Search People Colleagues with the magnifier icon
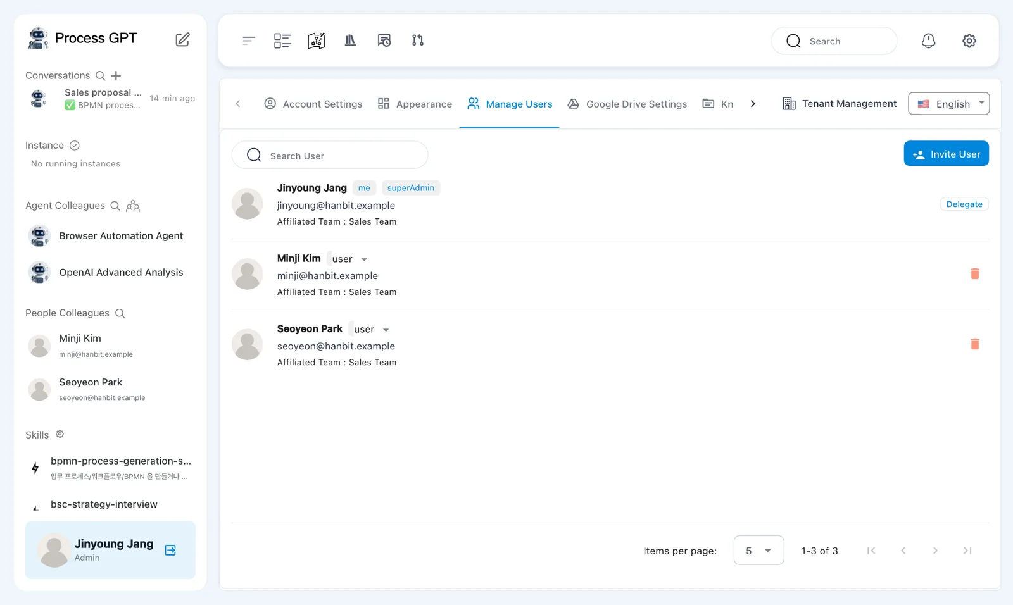Image resolution: width=1013 pixels, height=605 pixels. coord(120,313)
